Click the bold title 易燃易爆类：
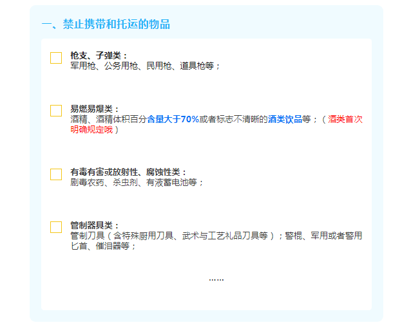 pos(95,109)
